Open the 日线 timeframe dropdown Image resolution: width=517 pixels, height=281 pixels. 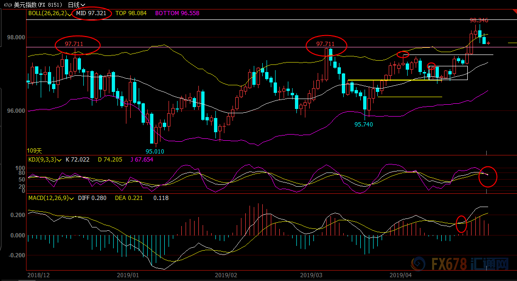pos(76,4)
